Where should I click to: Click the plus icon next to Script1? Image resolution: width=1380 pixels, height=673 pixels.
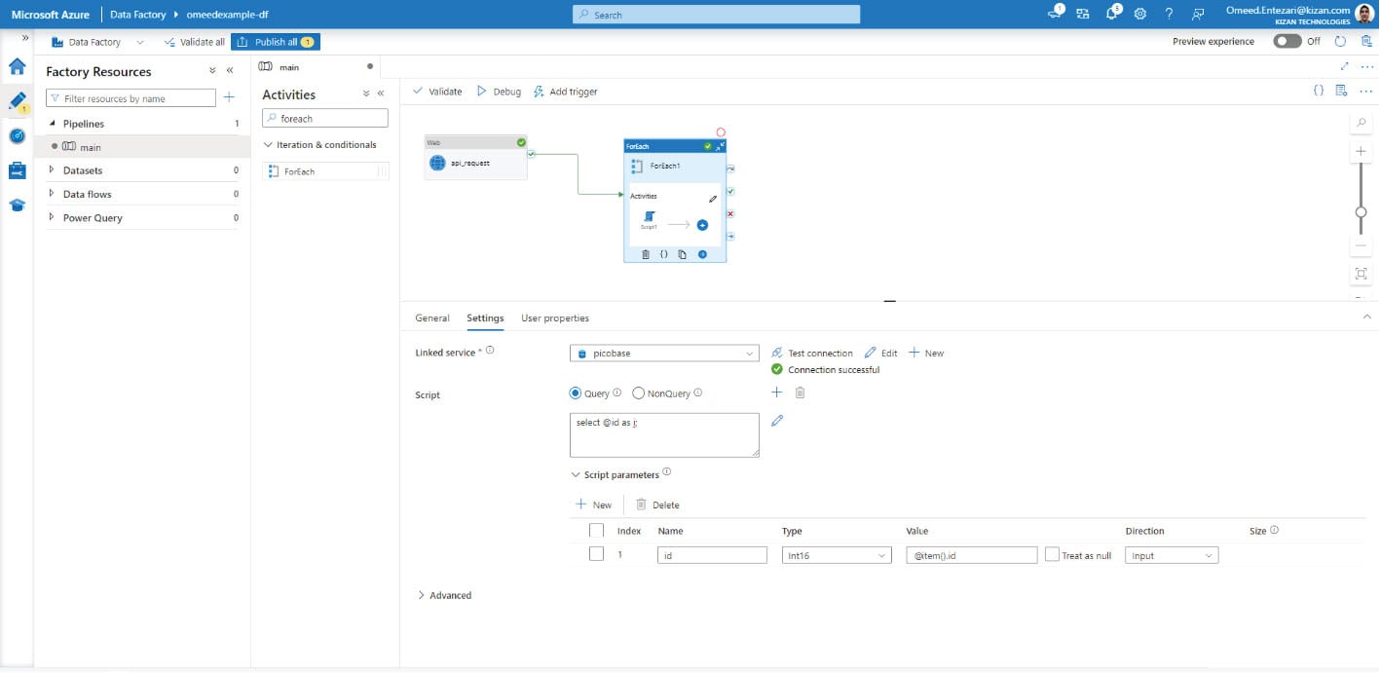(702, 225)
